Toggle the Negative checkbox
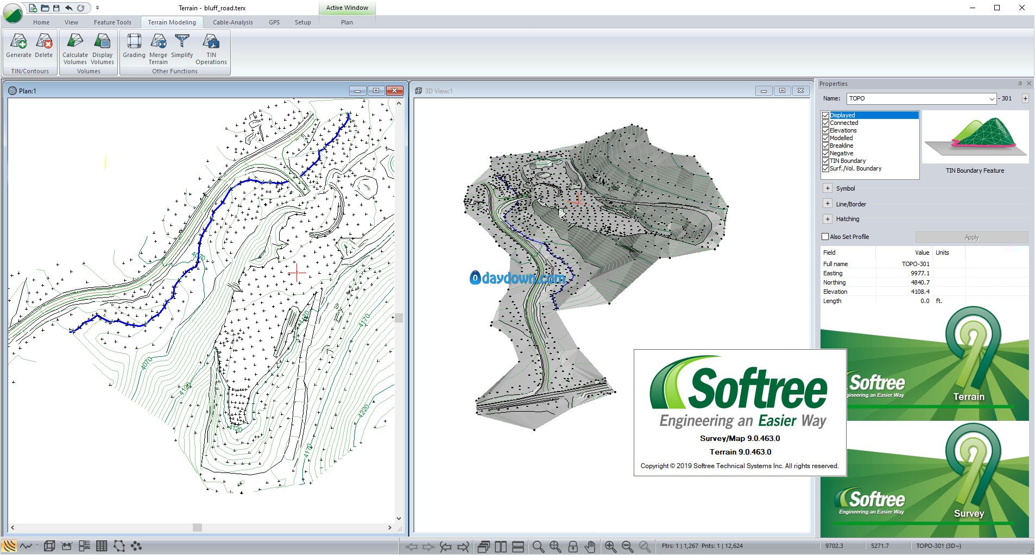The height and width of the screenshot is (555, 1035). tap(825, 153)
